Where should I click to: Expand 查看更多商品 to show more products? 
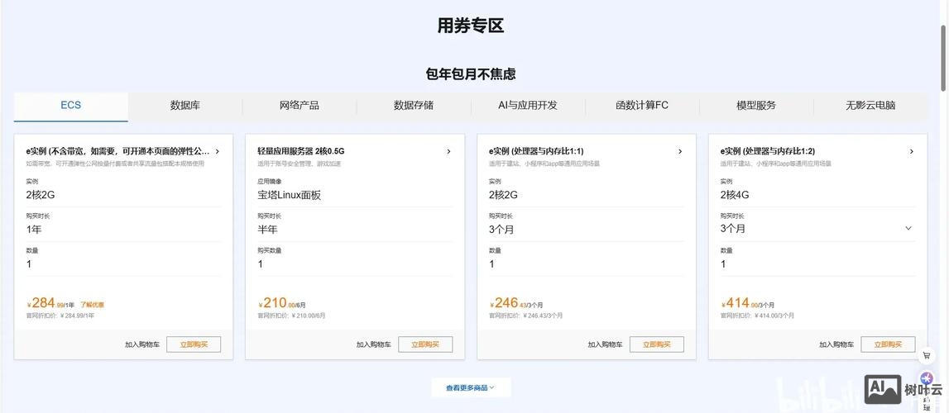[x=471, y=387]
